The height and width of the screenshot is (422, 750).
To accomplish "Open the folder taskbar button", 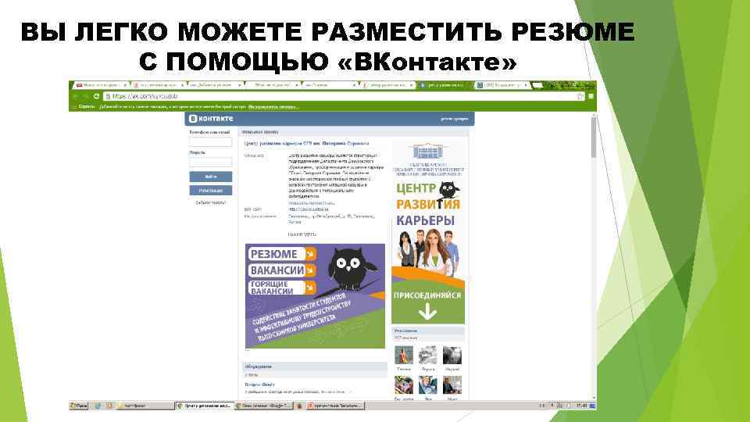I will click(145, 406).
